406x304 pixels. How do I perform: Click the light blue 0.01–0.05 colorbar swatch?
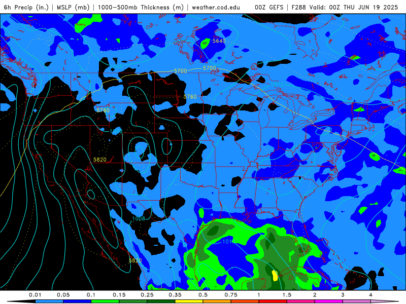click(49, 301)
